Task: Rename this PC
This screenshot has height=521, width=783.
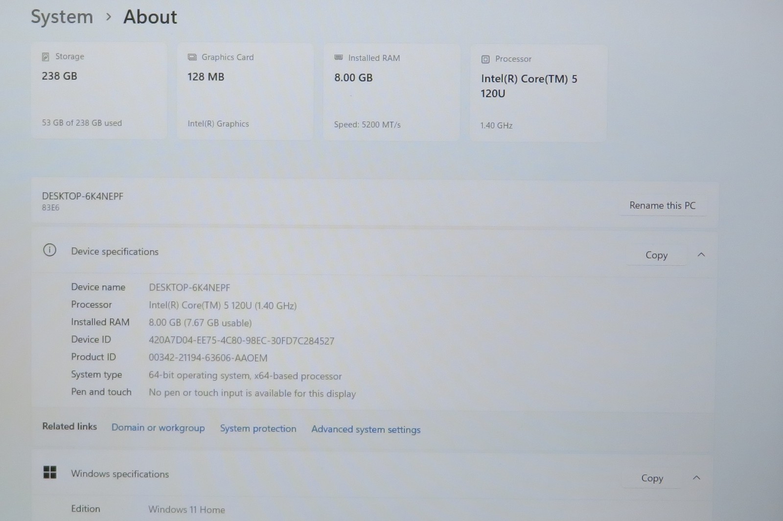Action: [x=662, y=206]
